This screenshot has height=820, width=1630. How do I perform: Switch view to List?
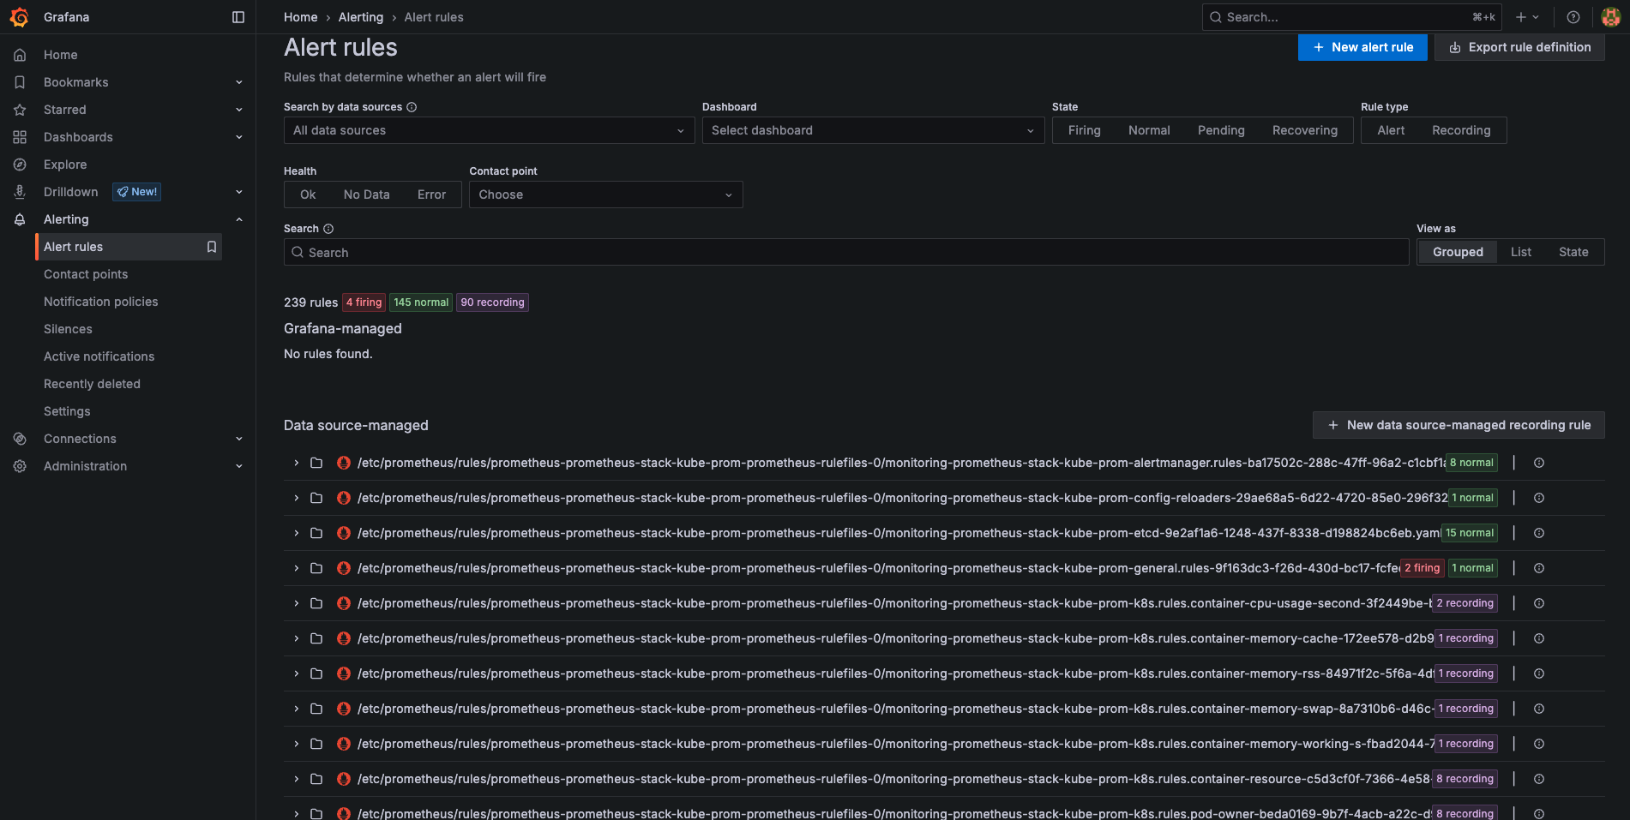1520,252
